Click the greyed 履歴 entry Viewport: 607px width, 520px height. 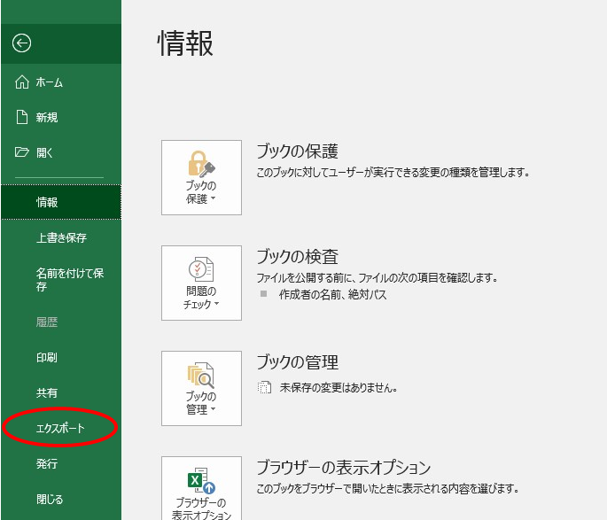[61, 322]
